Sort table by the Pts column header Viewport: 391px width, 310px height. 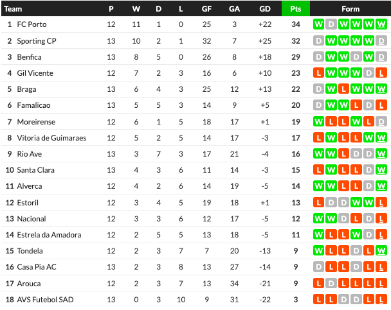point(296,9)
